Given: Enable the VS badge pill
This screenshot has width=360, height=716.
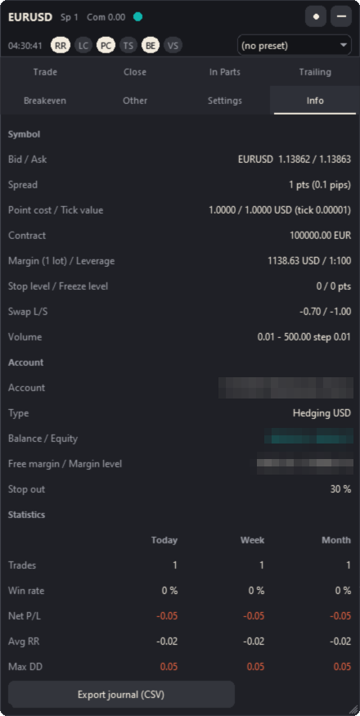Looking at the screenshot, I should coord(173,46).
